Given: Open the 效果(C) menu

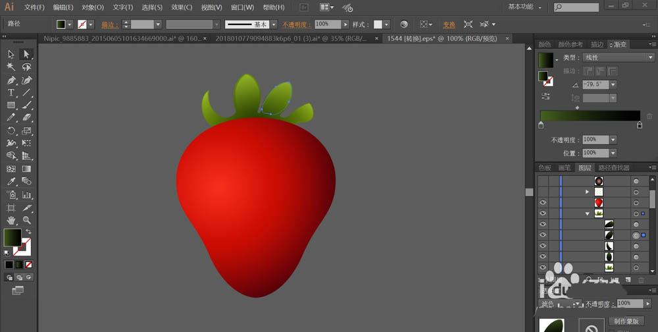Looking at the screenshot, I should tap(182, 7).
